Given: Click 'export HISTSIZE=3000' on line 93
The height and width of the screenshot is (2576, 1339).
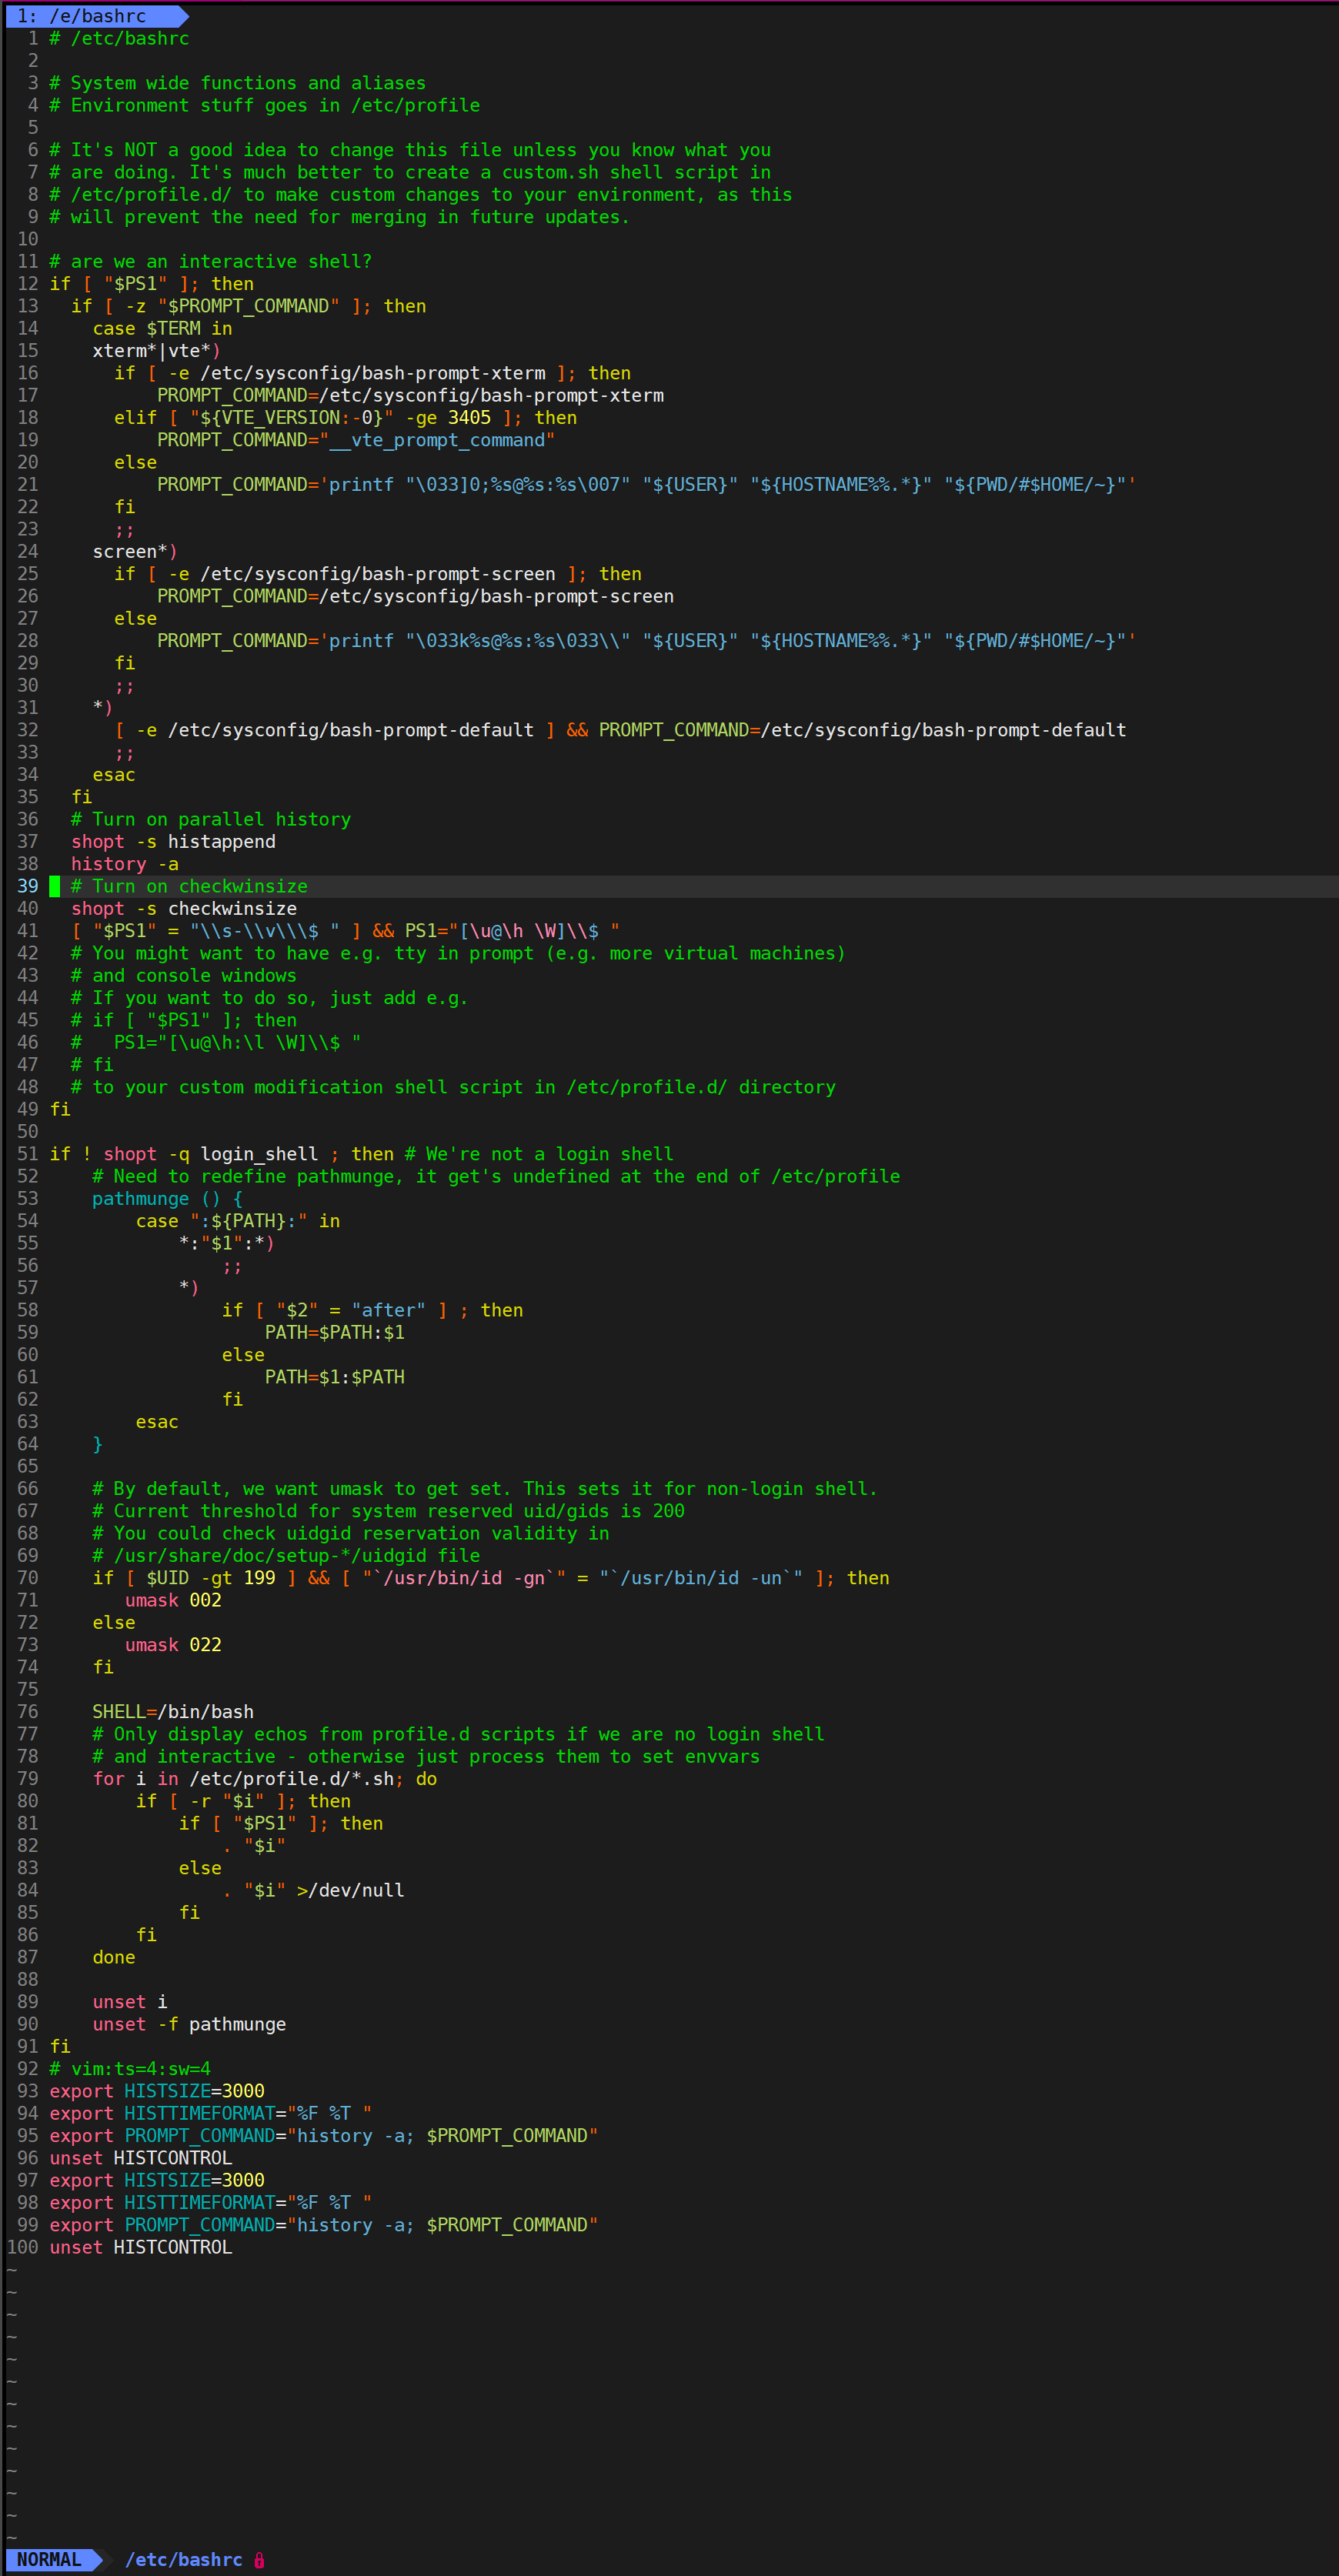Looking at the screenshot, I should [x=157, y=2091].
